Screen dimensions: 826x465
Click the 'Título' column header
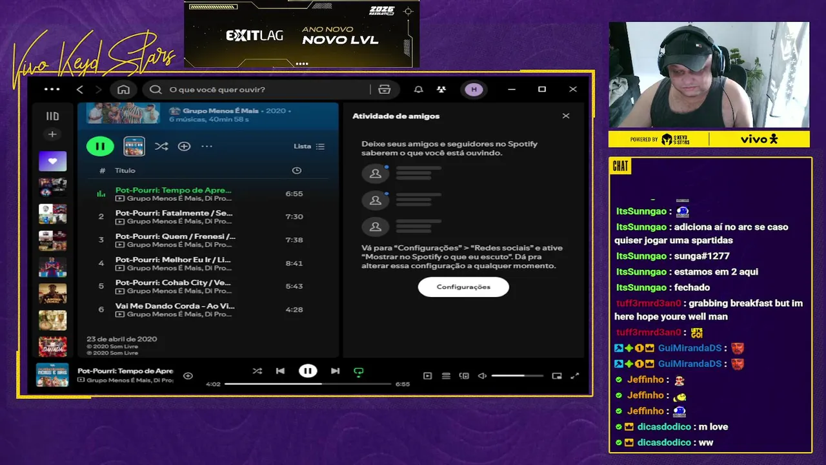125,170
